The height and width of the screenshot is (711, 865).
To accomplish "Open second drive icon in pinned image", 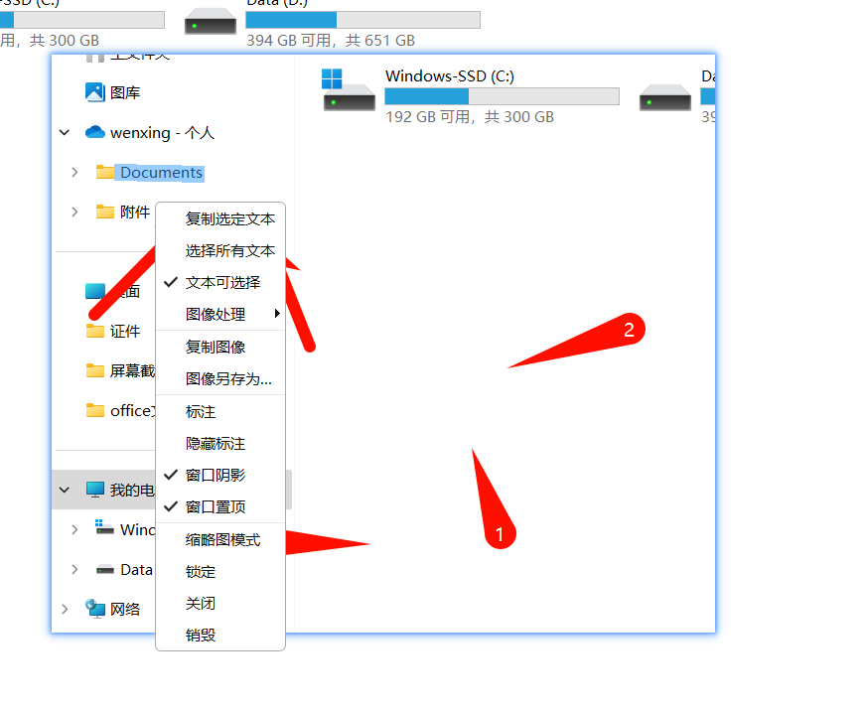I will [x=665, y=97].
